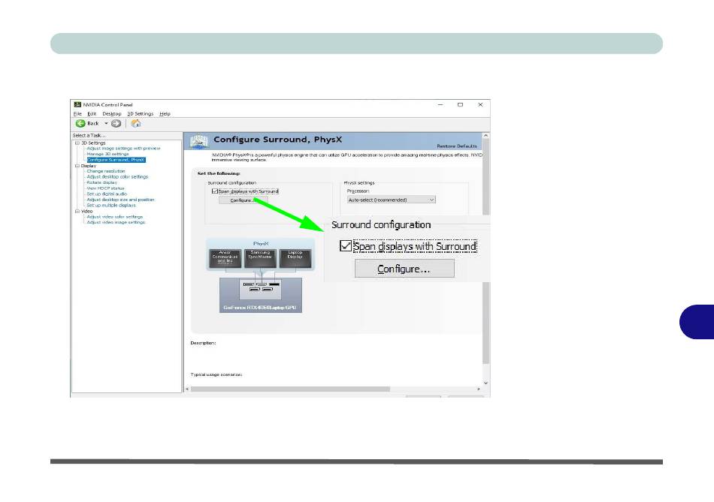
Task: Open the PhysX Processor Auto-select dropdown
Action: tap(391, 200)
